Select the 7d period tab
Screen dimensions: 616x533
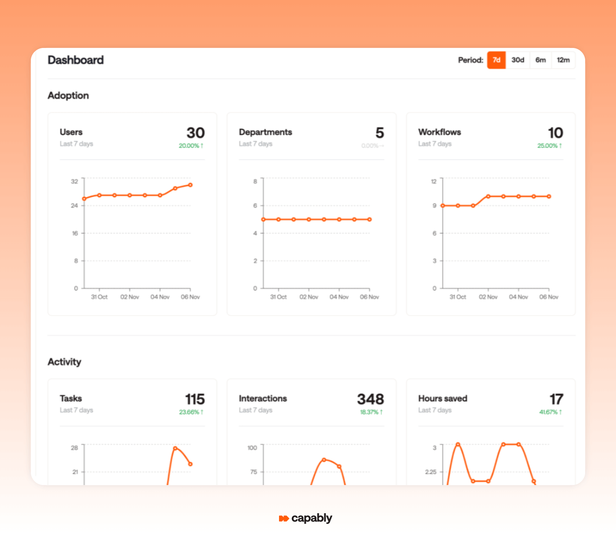(496, 60)
